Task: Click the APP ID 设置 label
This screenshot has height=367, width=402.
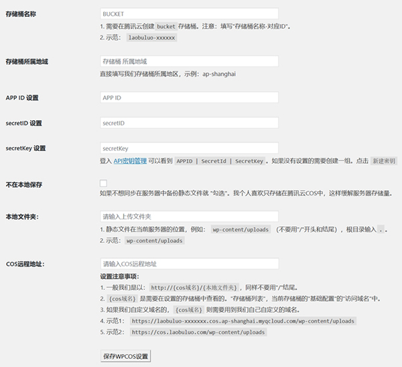Action: [x=22, y=98]
